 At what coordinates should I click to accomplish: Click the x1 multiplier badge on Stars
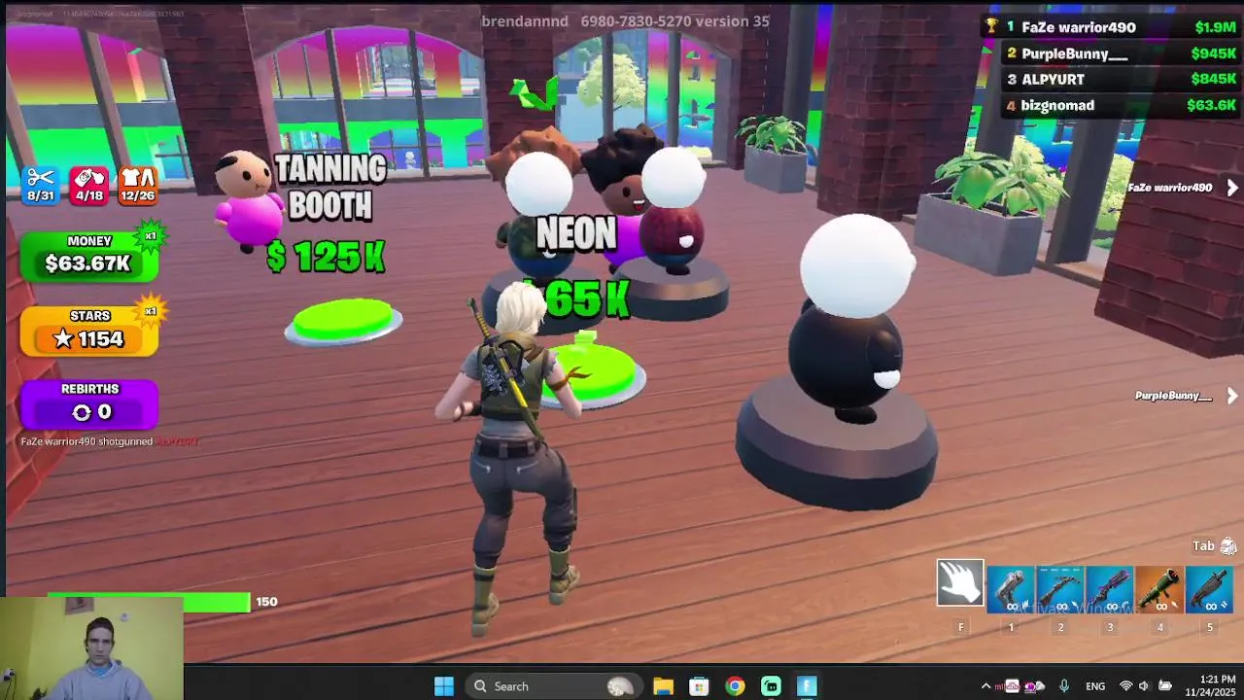point(151,312)
